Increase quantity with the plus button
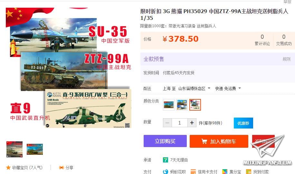295x174 pixels. coord(192,123)
